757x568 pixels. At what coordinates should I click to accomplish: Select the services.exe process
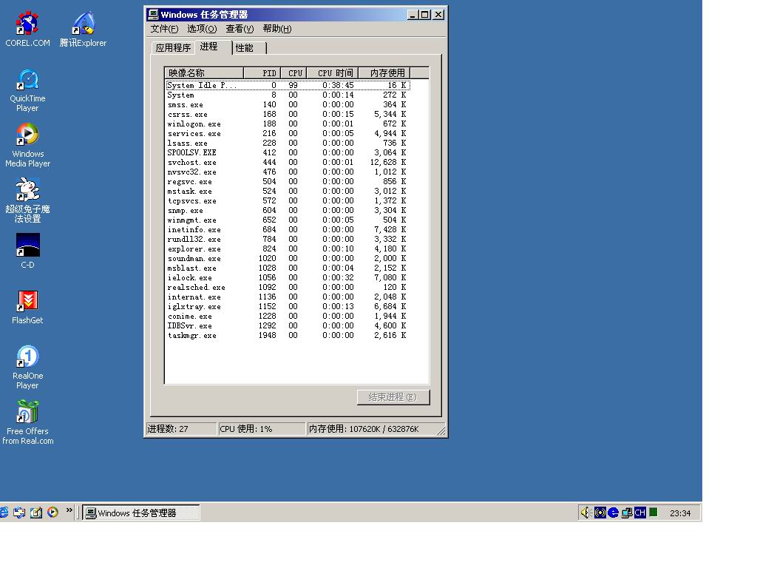pyautogui.click(x=288, y=134)
